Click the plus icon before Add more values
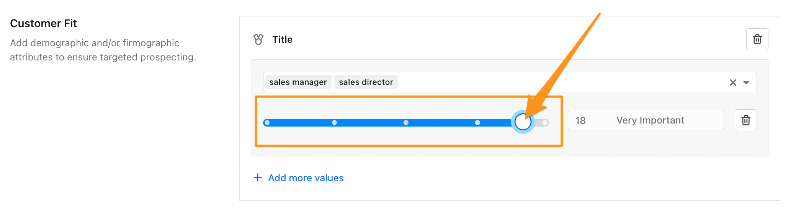 click(258, 177)
